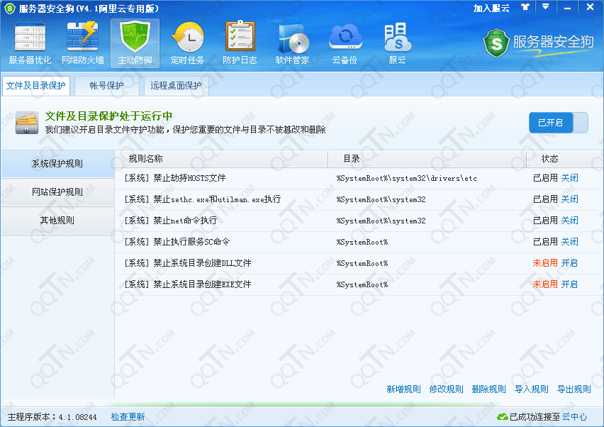Click 加入服云 in title bar
The height and width of the screenshot is (427, 604).
tap(491, 8)
